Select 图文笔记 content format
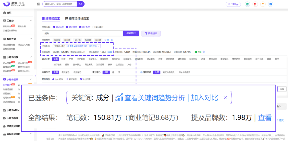288x141 pixels. (x=65, y=72)
